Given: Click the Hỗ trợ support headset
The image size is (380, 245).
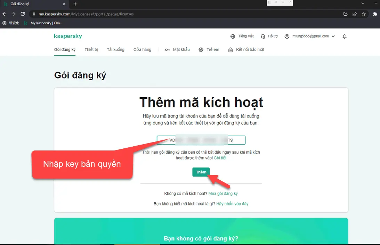Looking at the screenshot, I should 269,36.
